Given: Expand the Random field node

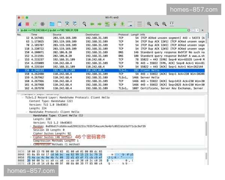Looking at the screenshot, I should click(31, 126).
